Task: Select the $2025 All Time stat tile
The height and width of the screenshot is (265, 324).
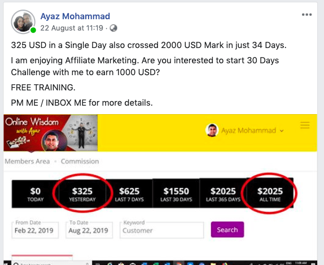Action: pyautogui.click(x=270, y=194)
